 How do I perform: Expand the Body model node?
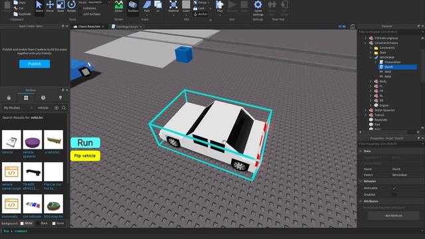pyautogui.click(x=371, y=81)
